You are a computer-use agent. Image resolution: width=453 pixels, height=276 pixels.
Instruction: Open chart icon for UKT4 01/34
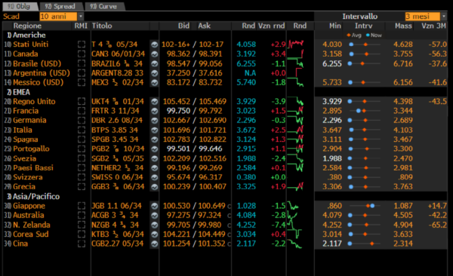tap(155, 102)
